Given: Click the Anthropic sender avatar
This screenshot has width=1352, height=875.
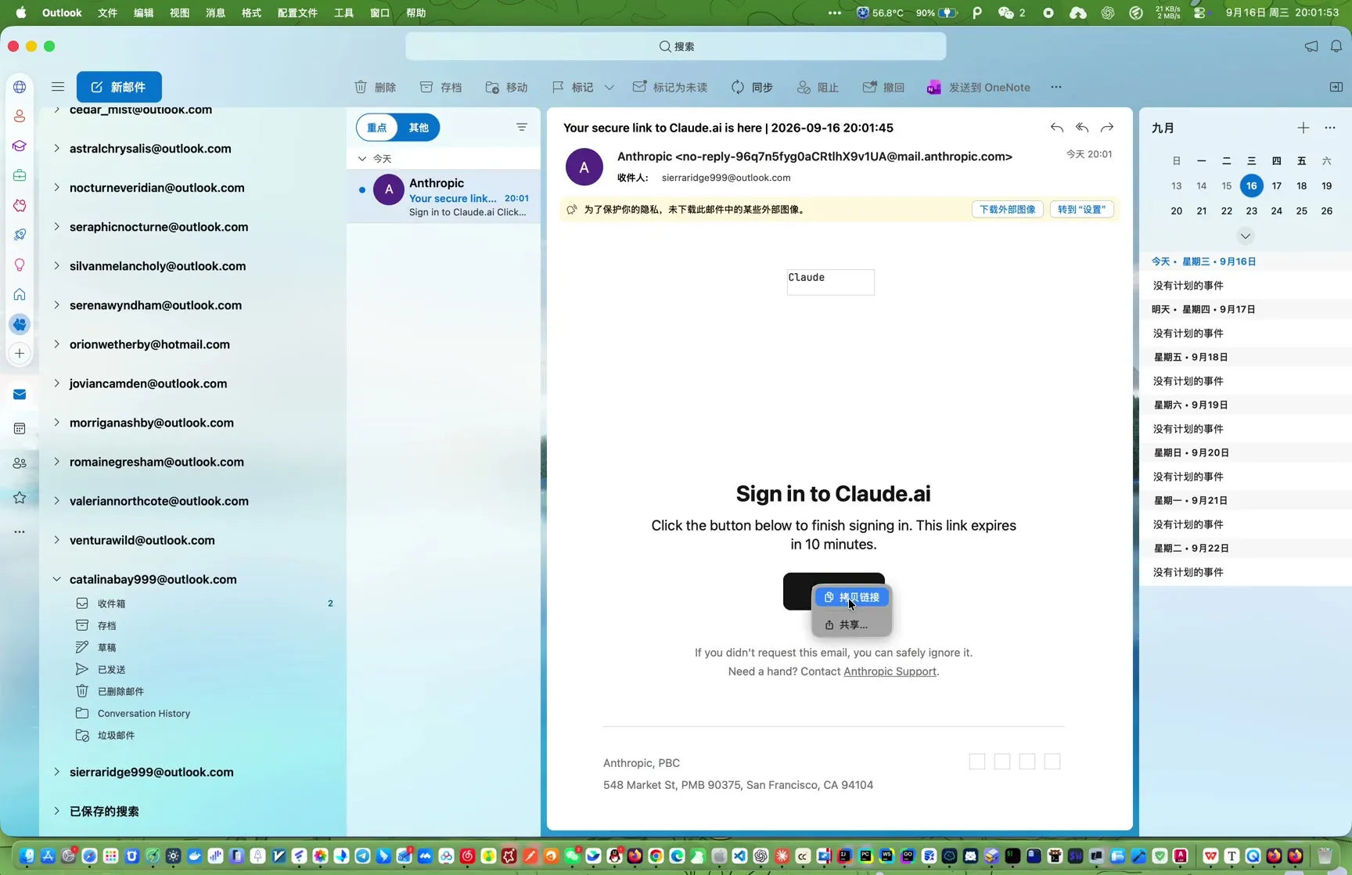Looking at the screenshot, I should [x=584, y=167].
